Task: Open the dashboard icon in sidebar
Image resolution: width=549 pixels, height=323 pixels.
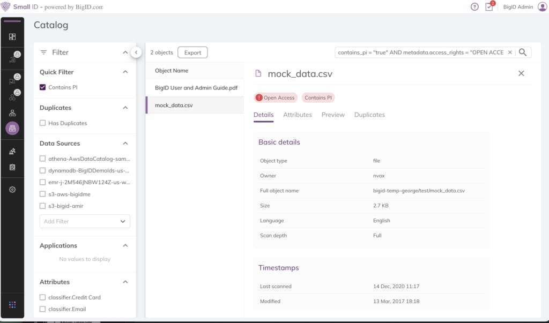Action: tap(12, 37)
